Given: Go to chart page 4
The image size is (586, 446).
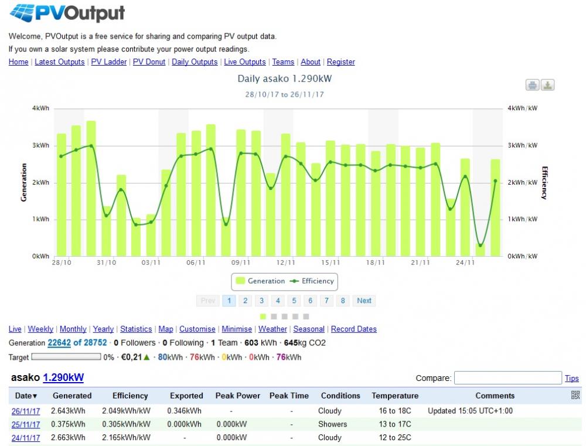Looking at the screenshot, I should [278, 301].
